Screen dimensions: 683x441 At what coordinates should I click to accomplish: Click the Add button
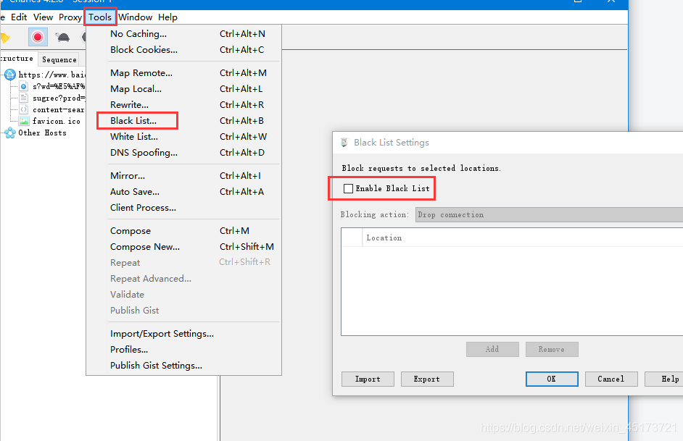tap(492, 349)
